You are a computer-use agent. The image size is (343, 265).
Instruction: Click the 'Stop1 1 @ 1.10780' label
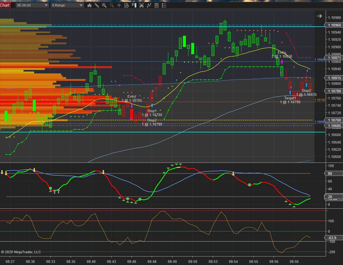coord(152,113)
